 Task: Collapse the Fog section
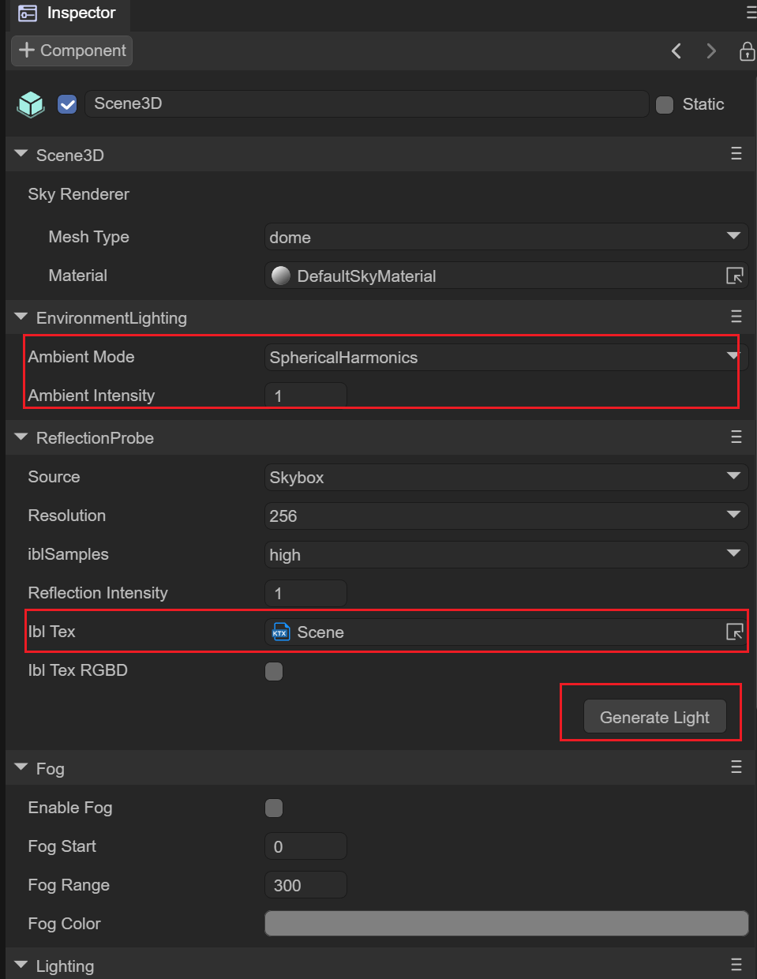tap(21, 768)
